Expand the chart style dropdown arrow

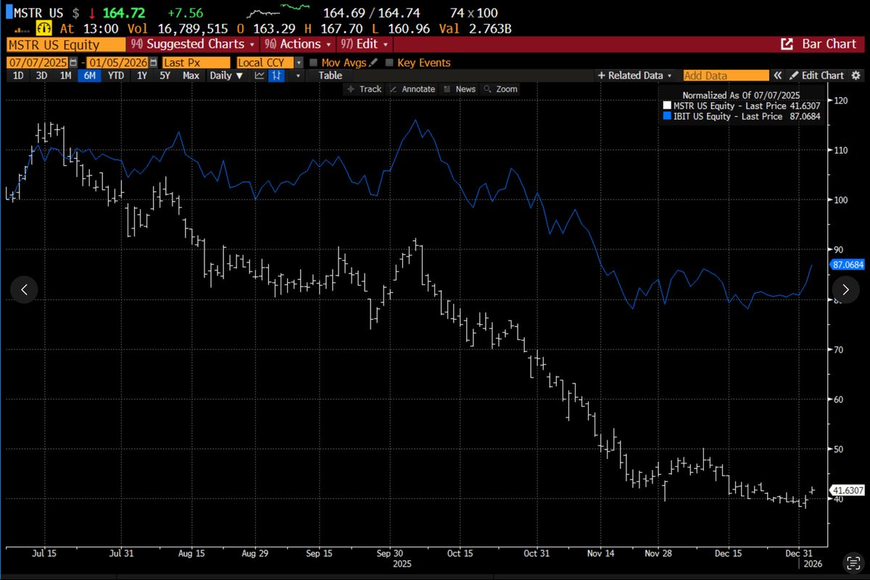(x=298, y=75)
